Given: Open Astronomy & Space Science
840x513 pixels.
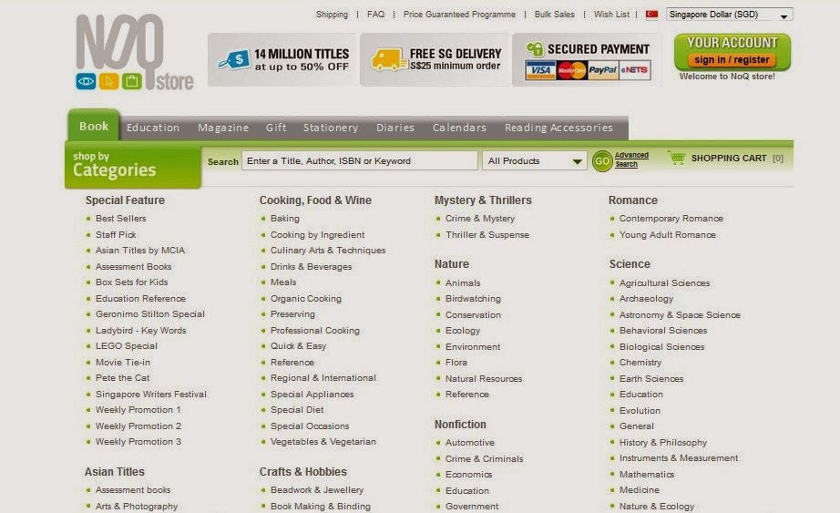Looking at the screenshot, I should (680, 314).
